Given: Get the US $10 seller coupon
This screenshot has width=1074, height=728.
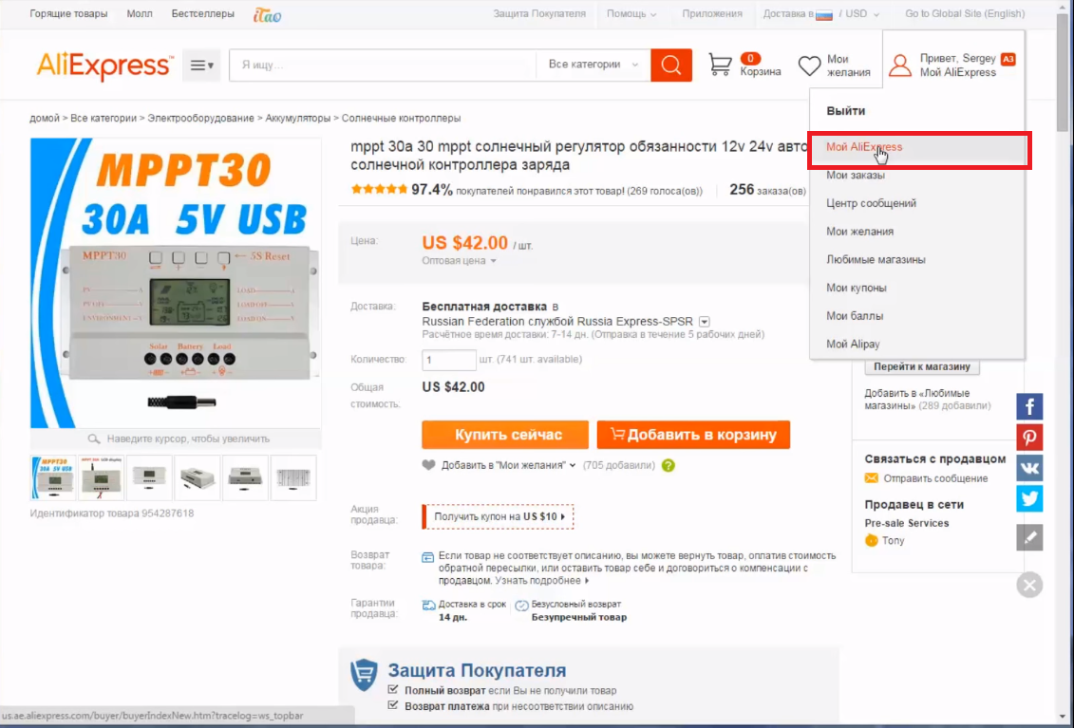Looking at the screenshot, I should [x=498, y=517].
